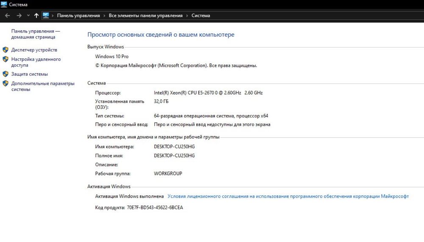Click the heading "Просмотр основных сведений о вашем компьютере"
The height and width of the screenshot is (242, 424).
161,35
